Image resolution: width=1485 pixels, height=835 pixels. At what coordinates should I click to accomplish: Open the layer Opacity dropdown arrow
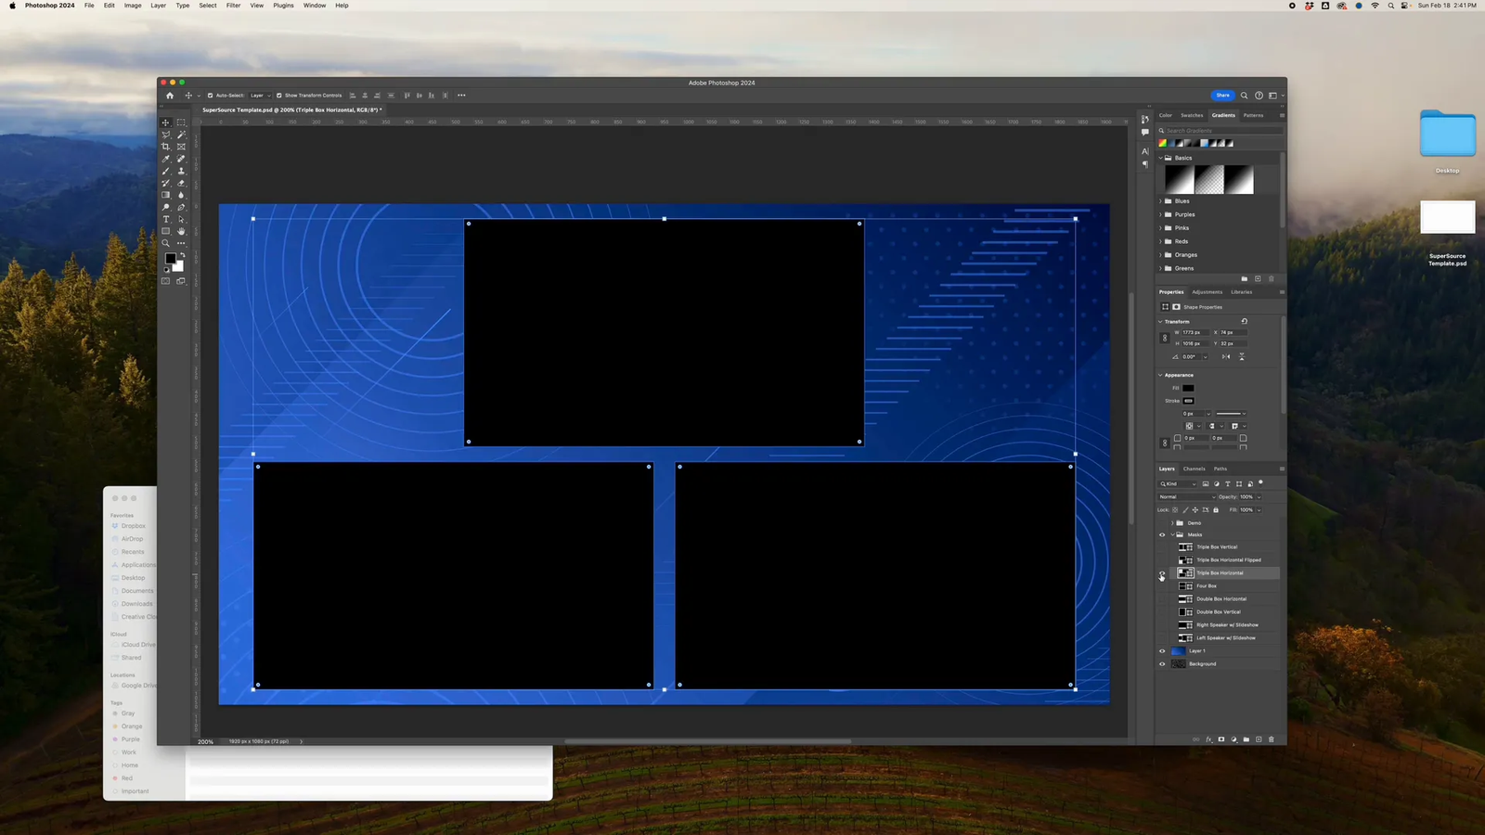[x=1259, y=497]
